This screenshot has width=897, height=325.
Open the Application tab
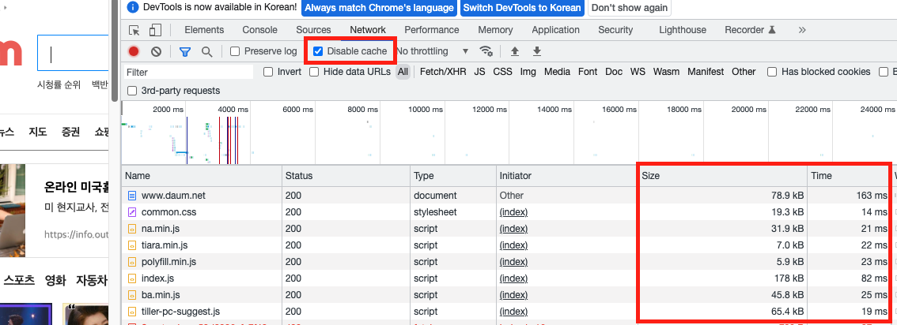555,30
